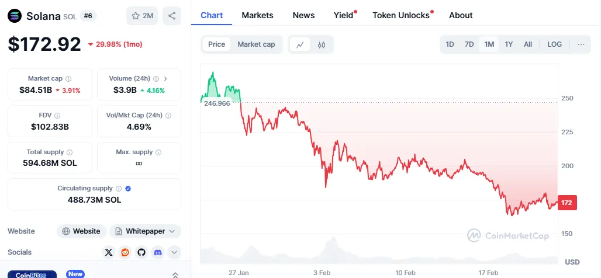Viewport: 601px width, 278px height.
Task: Open Solana's Discord social link
Action: click(157, 252)
